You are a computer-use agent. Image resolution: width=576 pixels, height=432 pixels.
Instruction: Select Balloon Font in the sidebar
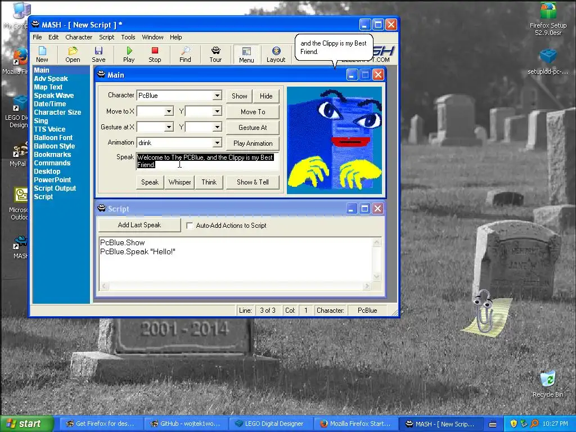[x=53, y=138]
